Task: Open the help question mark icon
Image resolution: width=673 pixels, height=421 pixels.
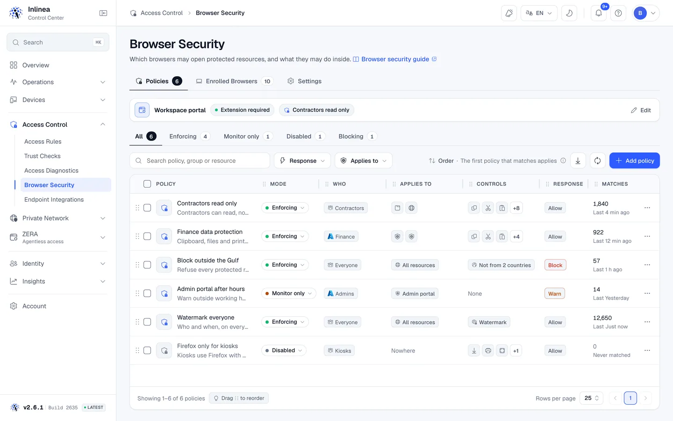Action: coord(618,13)
